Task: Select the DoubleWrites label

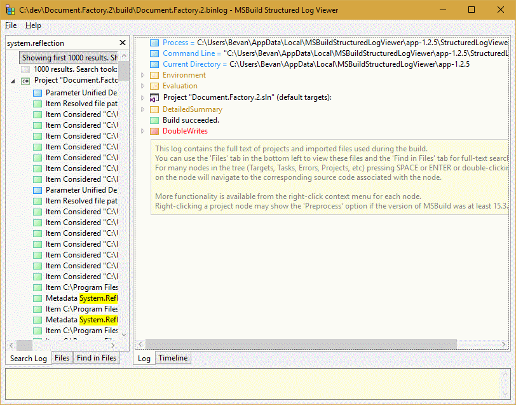Action: point(185,131)
